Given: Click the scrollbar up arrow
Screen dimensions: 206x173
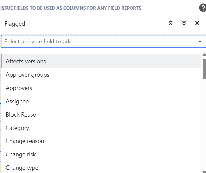Looking at the screenshot, I should [204, 55].
